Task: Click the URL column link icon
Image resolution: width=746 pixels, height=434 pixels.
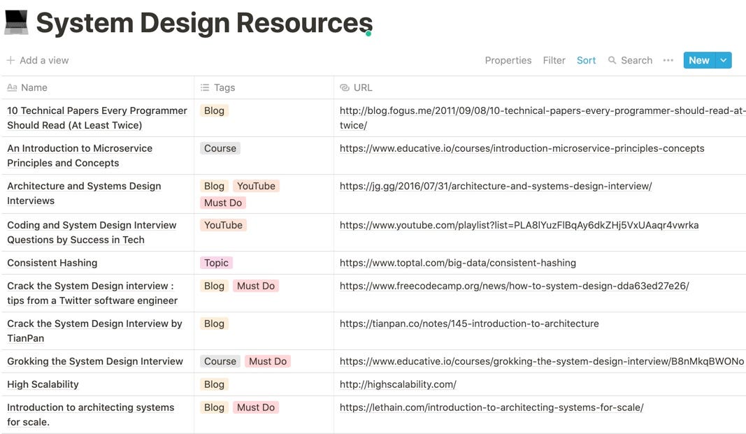Action: [344, 87]
